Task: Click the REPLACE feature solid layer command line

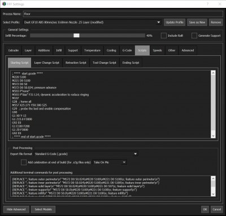Action: tap(79, 186)
